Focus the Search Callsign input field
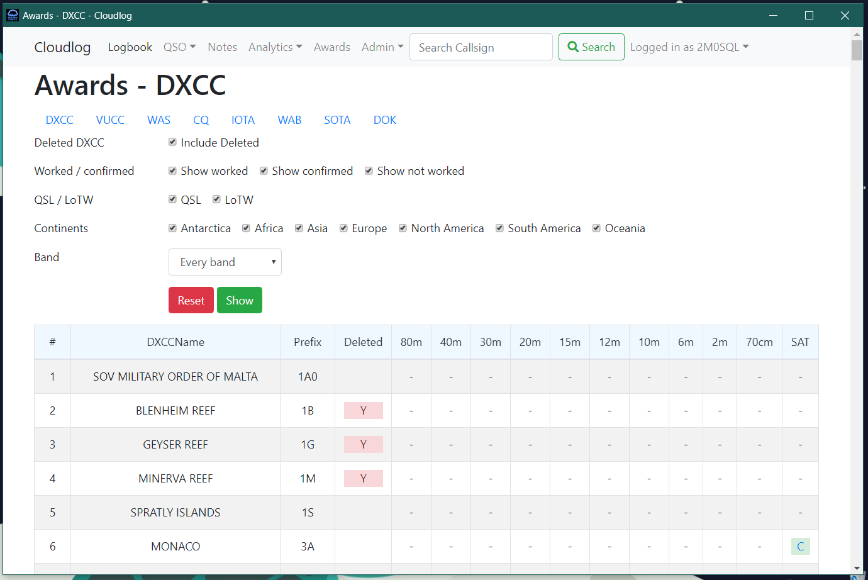Screen dimensions: 868x580 pyautogui.click(x=481, y=47)
